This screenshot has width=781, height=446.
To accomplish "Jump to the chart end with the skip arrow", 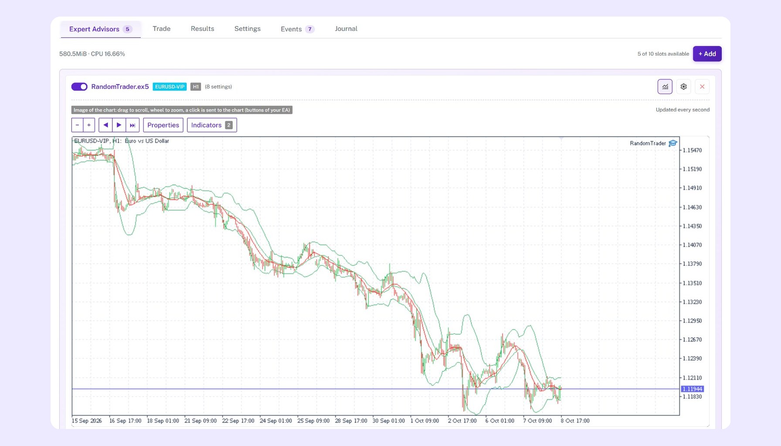I will coord(132,125).
